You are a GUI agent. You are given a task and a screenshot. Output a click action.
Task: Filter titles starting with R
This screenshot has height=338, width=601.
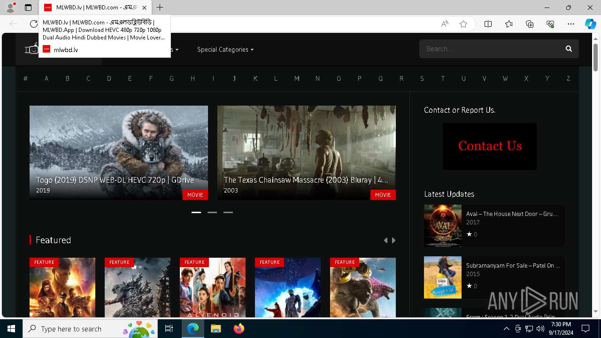click(x=401, y=78)
